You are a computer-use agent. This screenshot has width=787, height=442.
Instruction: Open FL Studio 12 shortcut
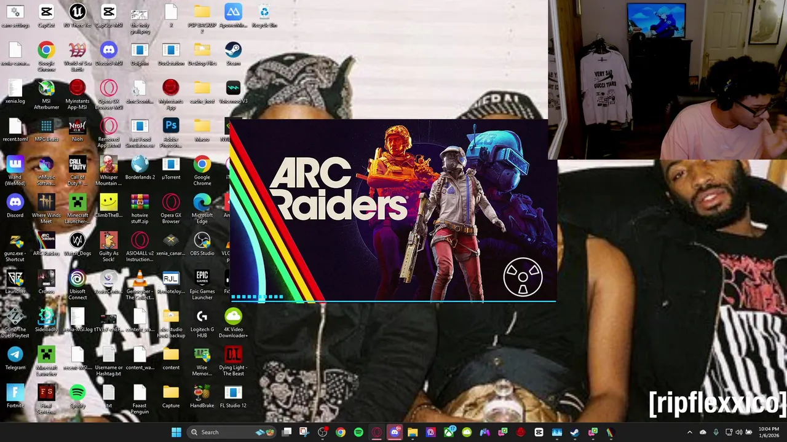coord(233,397)
